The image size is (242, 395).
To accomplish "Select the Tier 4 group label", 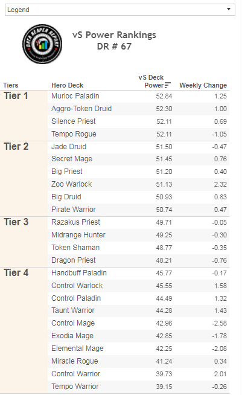I will coord(16,273).
